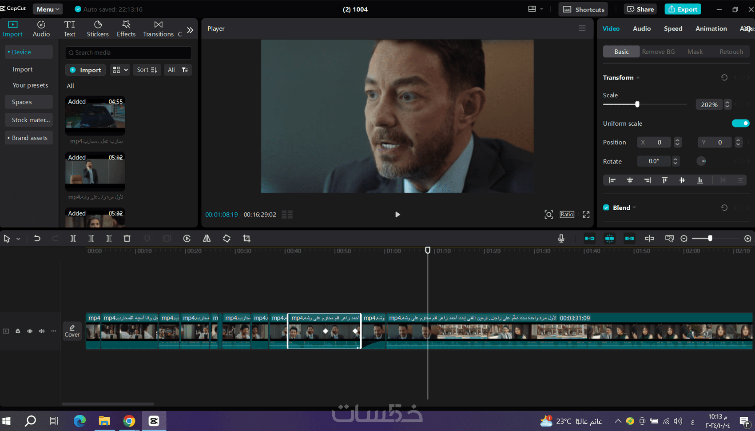Viewport: 755px width, 431px height.
Task: Open the Effects panel
Action: 126,28
